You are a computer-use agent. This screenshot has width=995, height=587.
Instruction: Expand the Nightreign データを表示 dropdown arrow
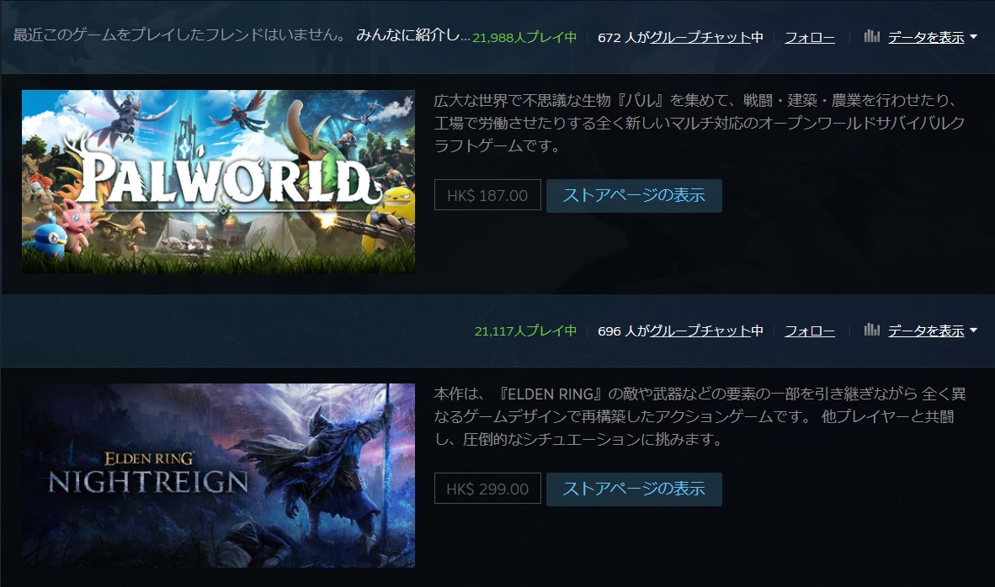click(973, 331)
